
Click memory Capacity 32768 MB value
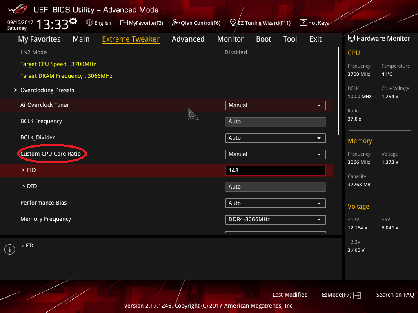[x=359, y=185]
